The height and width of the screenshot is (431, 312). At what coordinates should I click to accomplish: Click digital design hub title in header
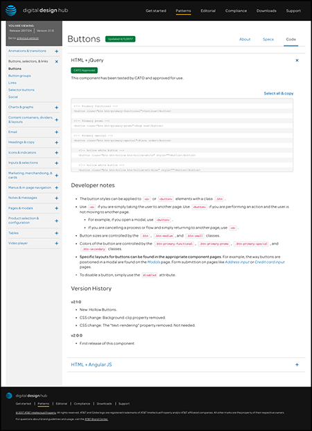pos(45,10)
